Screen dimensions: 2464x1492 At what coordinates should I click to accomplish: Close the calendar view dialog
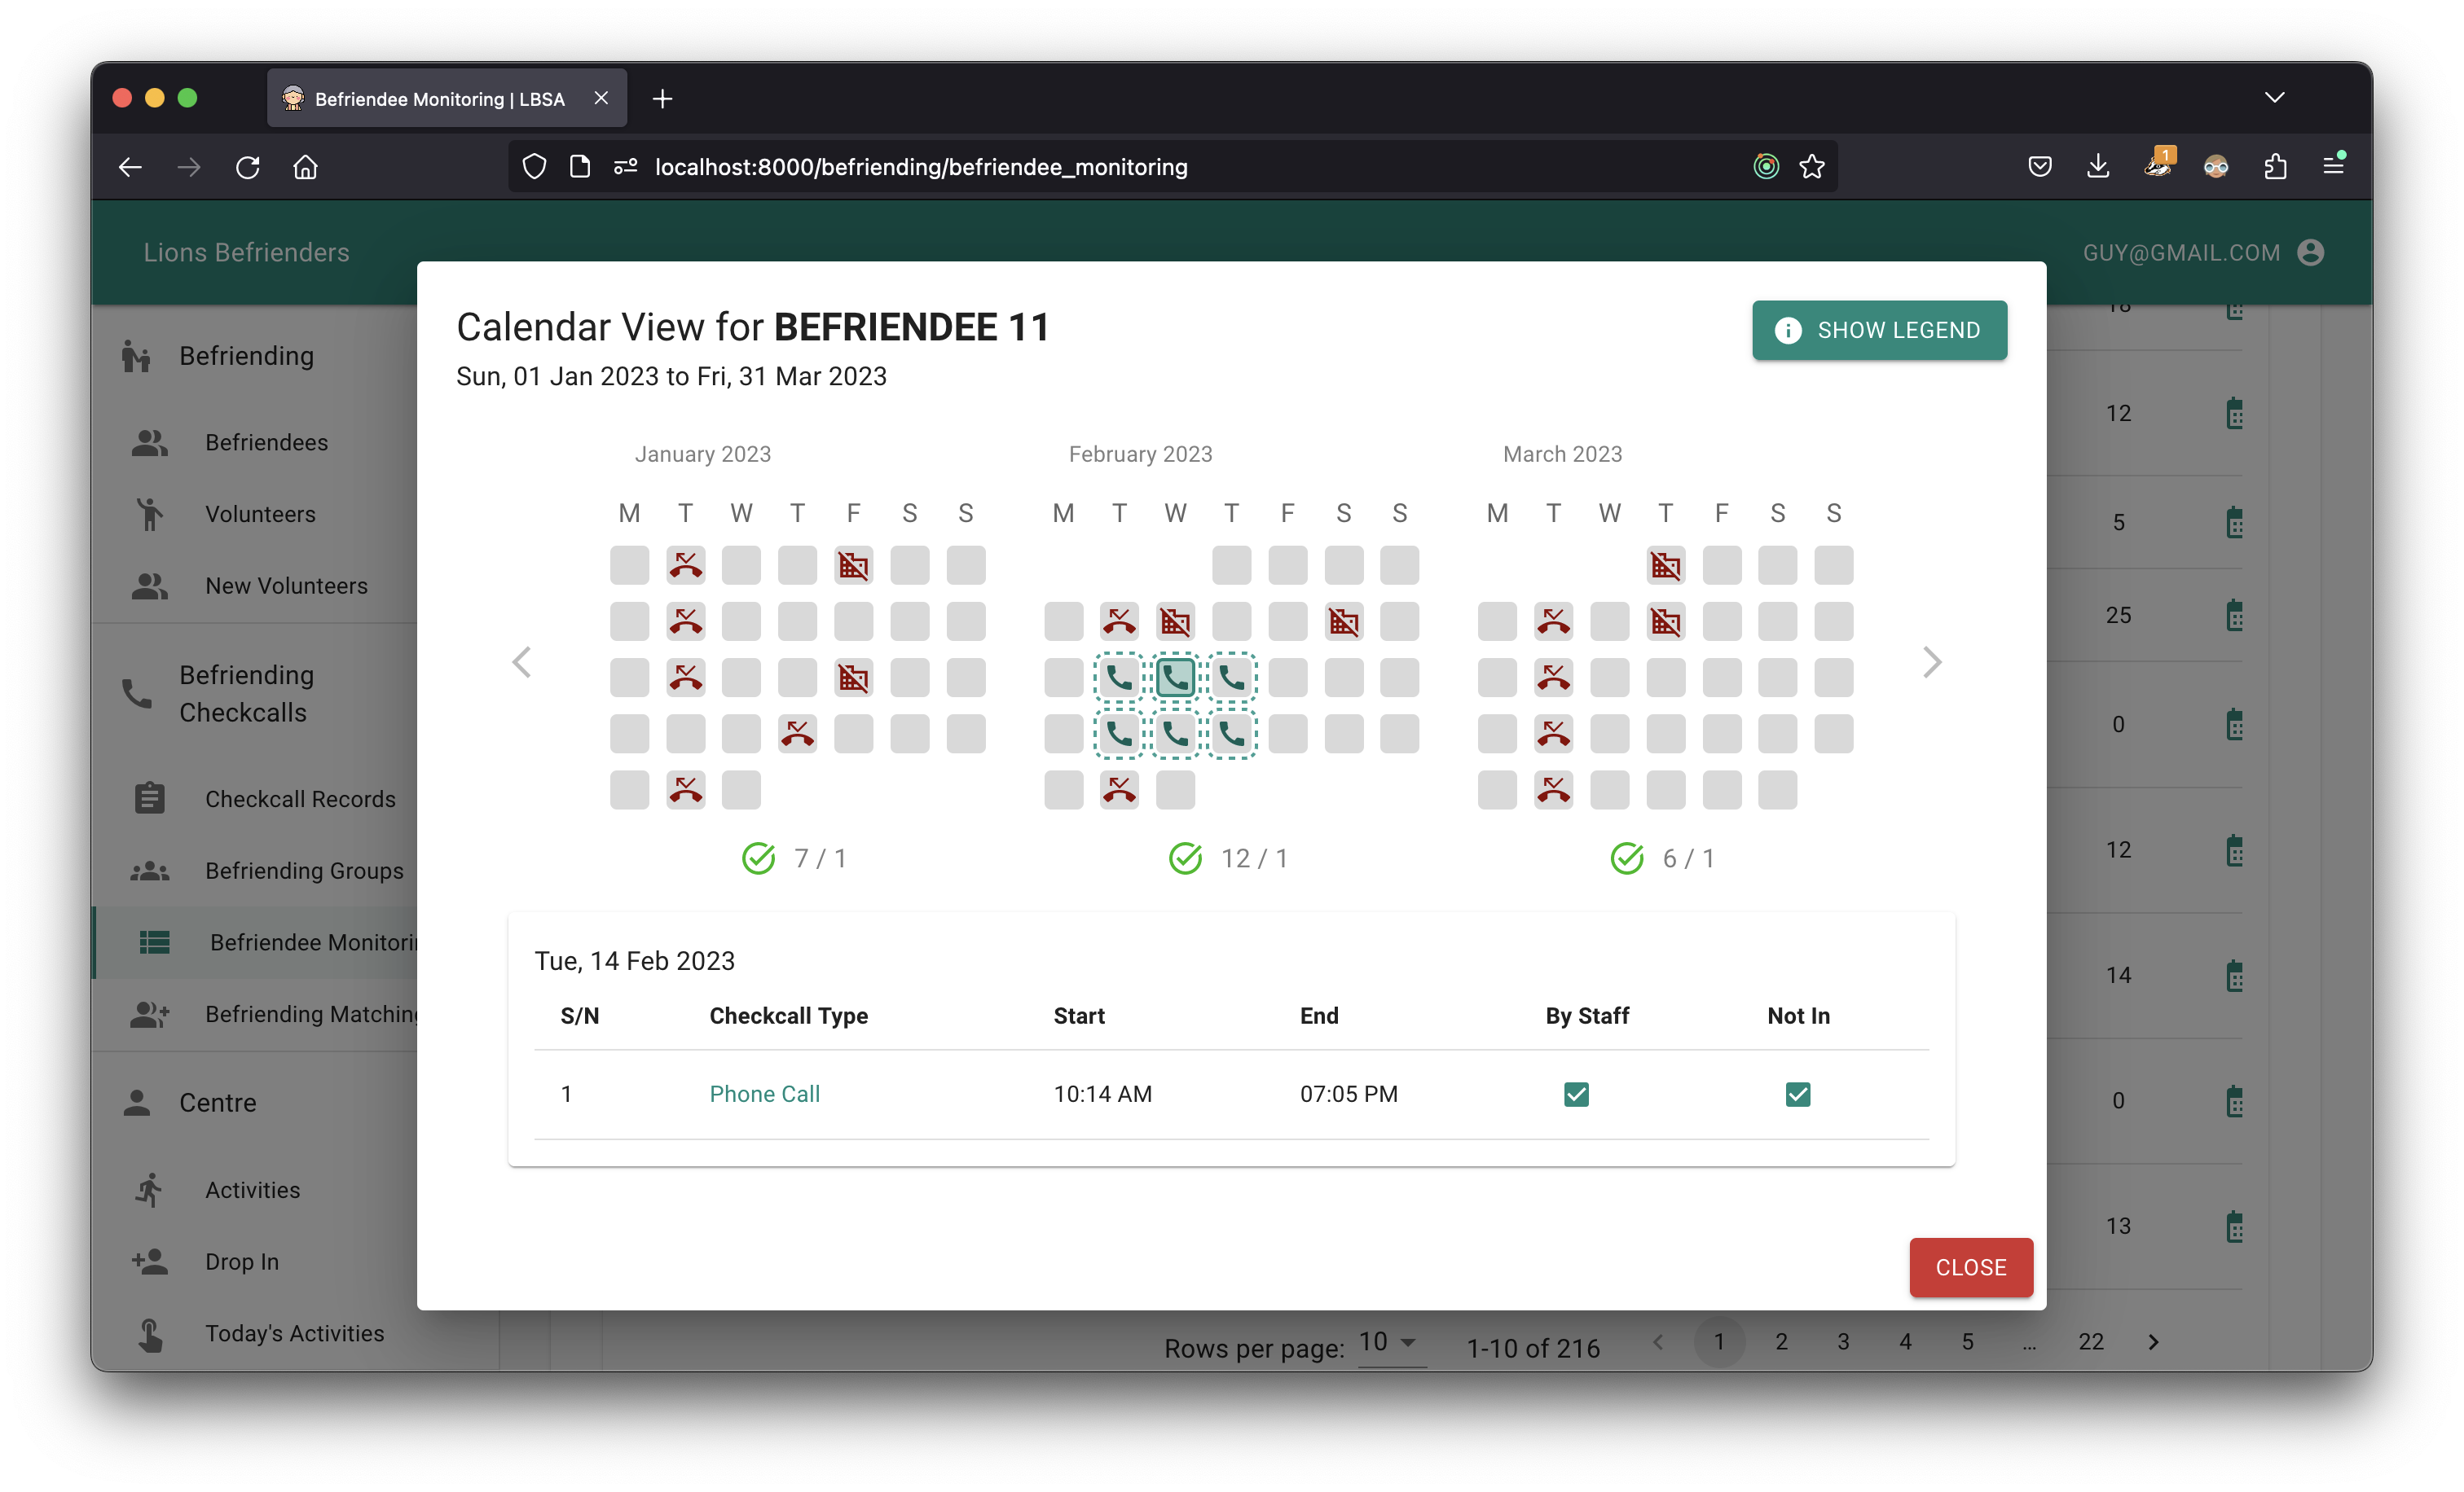[x=1970, y=1266]
